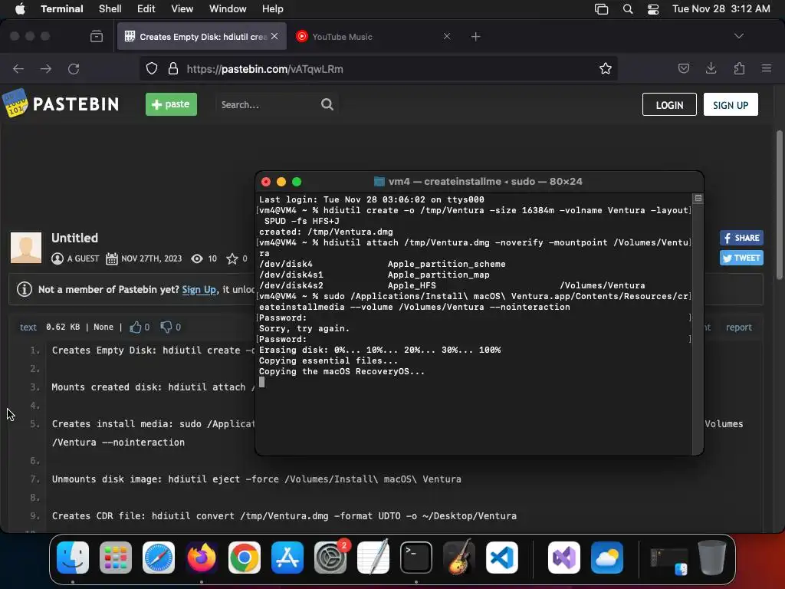This screenshot has width=785, height=589.
Task: Open Finder from the dock
Action: click(x=73, y=558)
